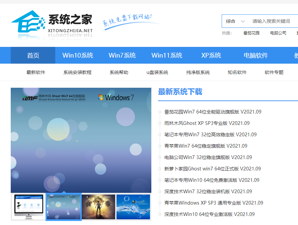Open the Win11系统 section
The width and height of the screenshot is (298, 225).
(167, 56)
